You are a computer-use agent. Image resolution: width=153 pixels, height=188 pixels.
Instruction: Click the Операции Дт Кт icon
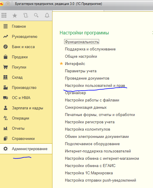coord(6,118)
